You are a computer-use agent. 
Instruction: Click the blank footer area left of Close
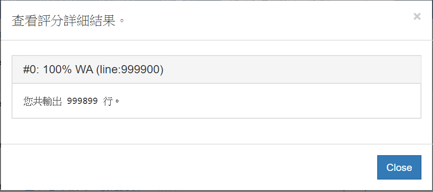(x=192, y=167)
